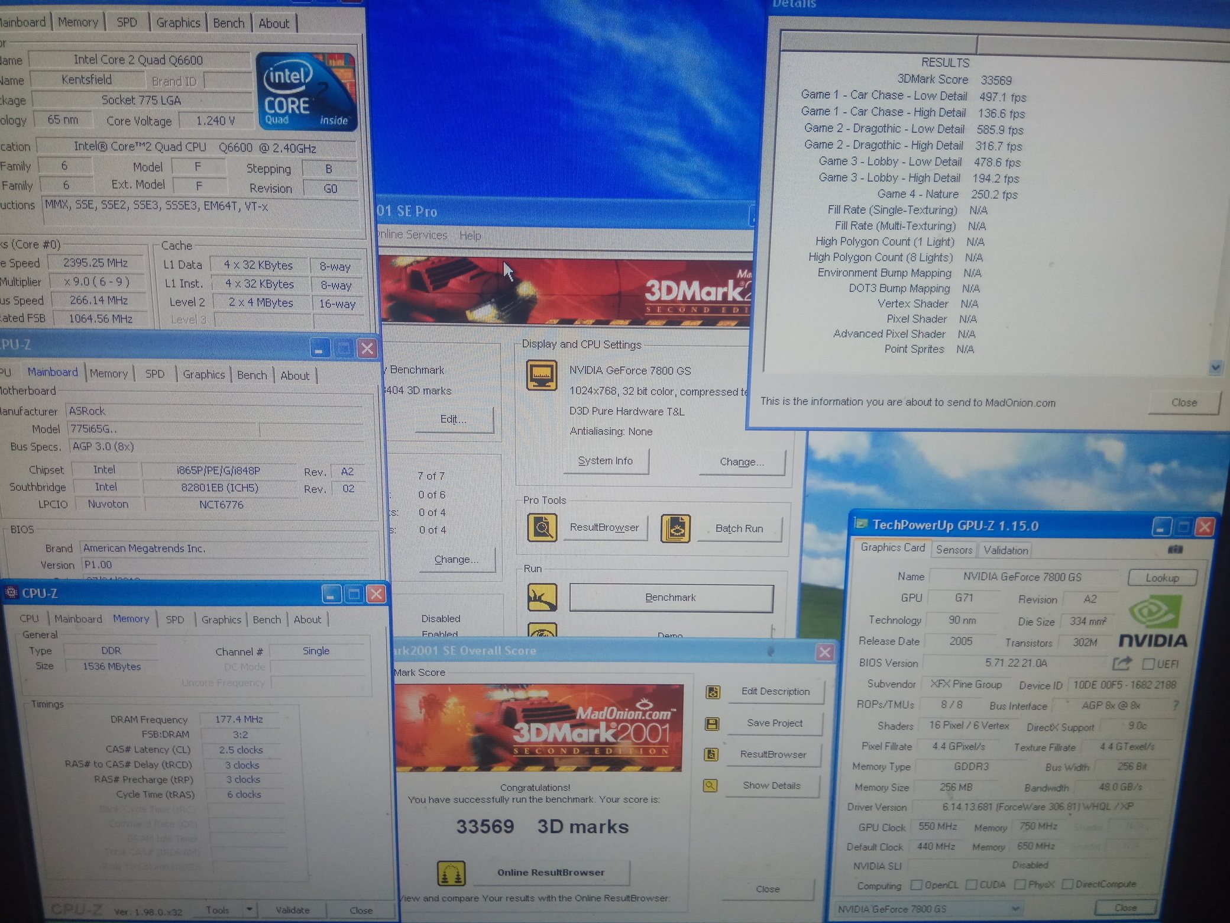Click Close button in Overall Score dialog
The width and height of the screenshot is (1230, 923).
point(768,889)
